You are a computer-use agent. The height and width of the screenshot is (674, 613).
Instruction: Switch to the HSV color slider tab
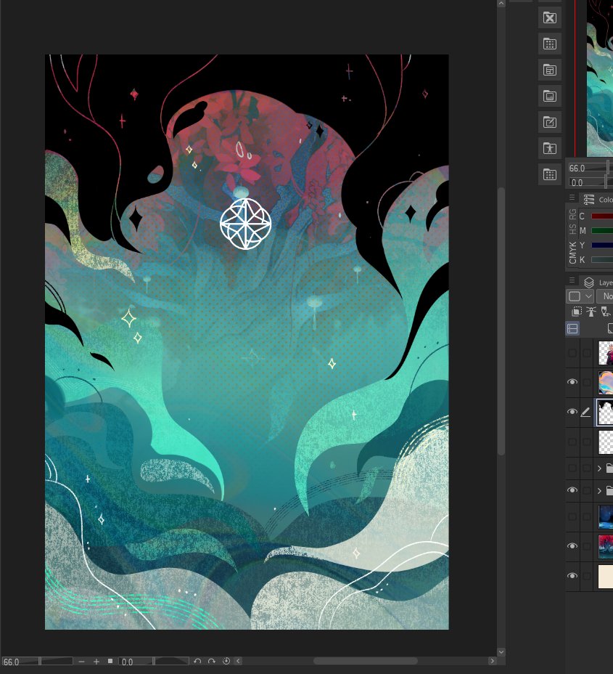(574, 230)
